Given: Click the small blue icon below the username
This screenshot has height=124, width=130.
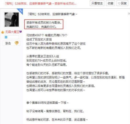Looking at the screenshot, I should (6, 37).
